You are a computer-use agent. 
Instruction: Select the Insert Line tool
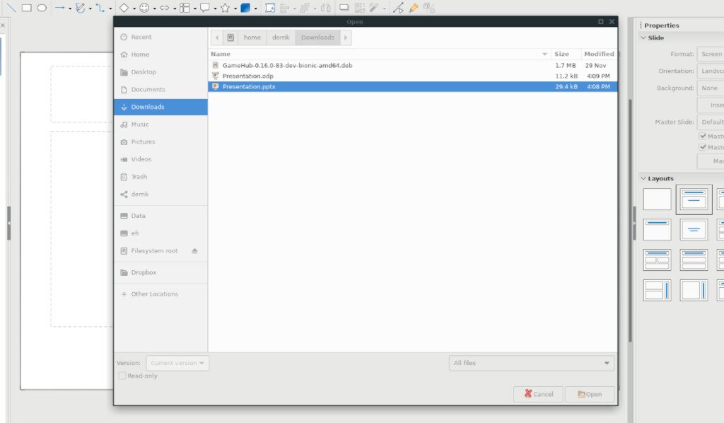point(12,8)
